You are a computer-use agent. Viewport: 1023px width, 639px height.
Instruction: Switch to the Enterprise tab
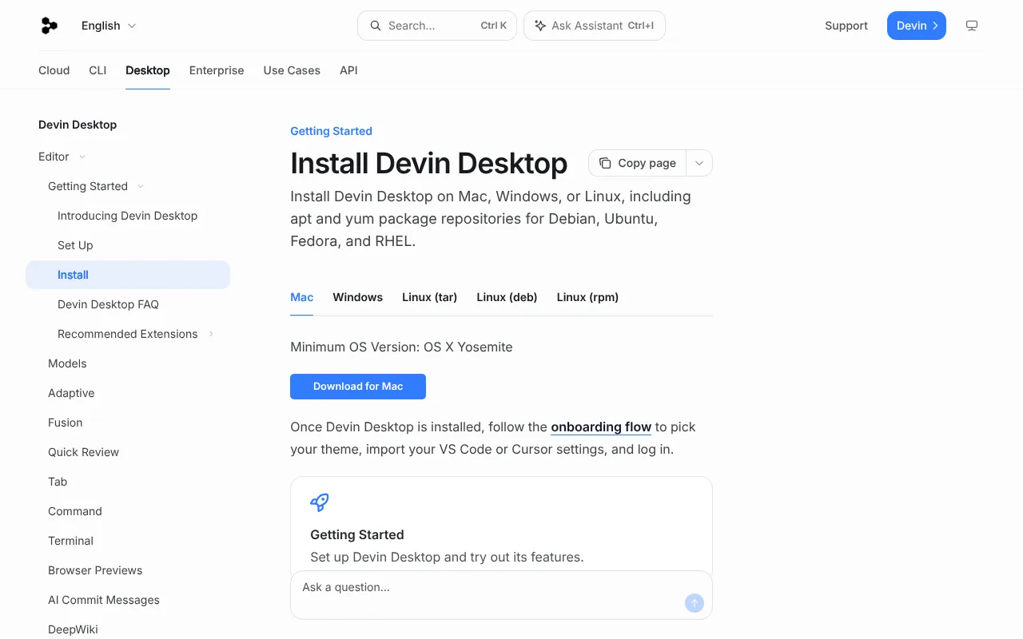[x=217, y=70]
